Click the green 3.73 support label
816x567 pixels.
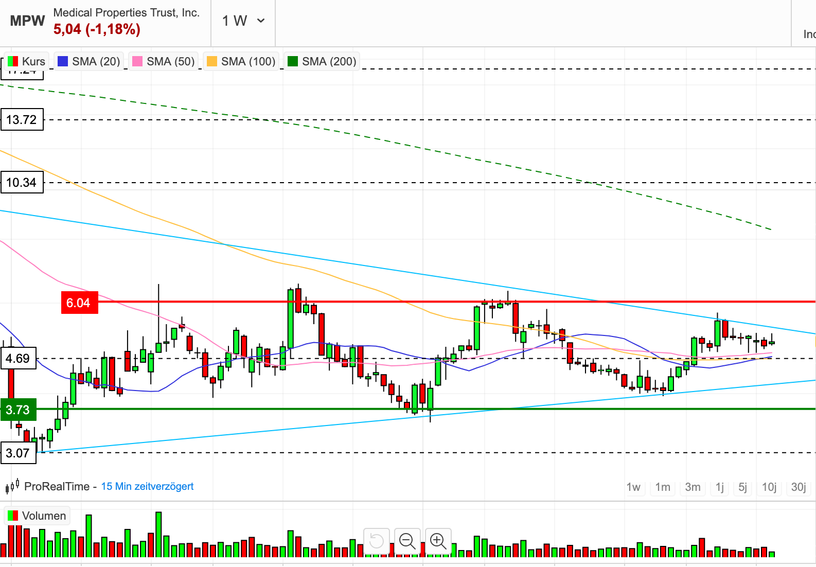[19, 410]
